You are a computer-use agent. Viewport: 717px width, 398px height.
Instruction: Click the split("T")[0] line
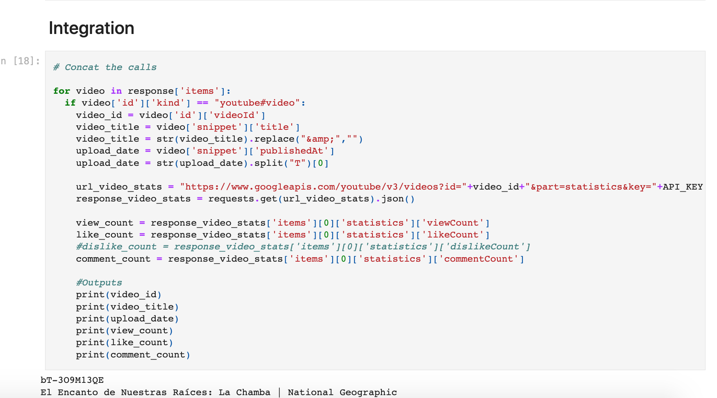202,163
